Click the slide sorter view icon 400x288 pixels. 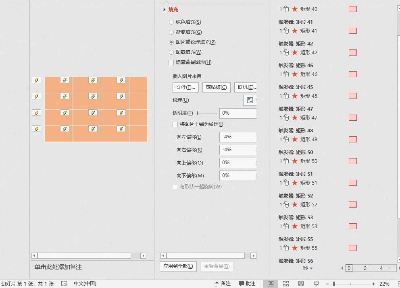point(285,283)
